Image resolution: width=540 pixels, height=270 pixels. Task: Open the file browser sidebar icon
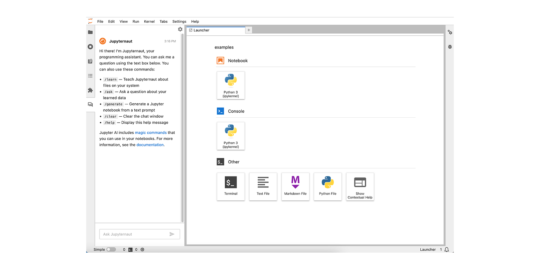click(x=90, y=32)
